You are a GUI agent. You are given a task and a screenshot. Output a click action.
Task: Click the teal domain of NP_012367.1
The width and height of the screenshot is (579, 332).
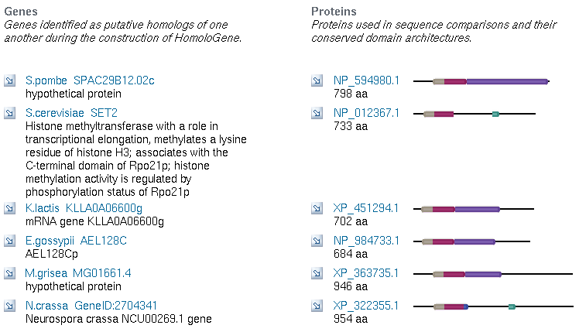point(495,114)
